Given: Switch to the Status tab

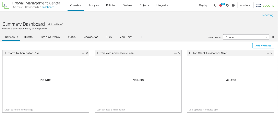Looking at the screenshot, I should [x=72, y=37].
